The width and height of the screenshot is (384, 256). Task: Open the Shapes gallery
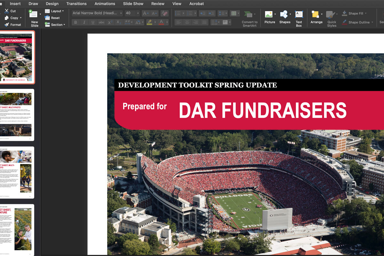(284, 17)
